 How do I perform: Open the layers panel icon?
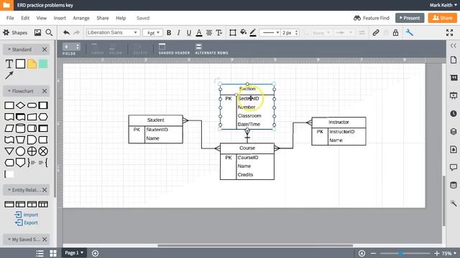(454, 131)
